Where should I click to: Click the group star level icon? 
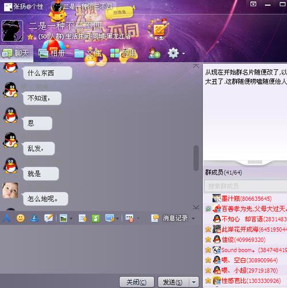(30, 37)
